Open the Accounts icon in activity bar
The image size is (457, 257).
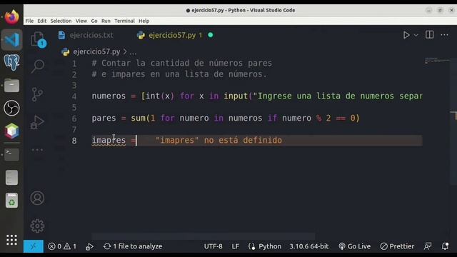tap(37, 198)
